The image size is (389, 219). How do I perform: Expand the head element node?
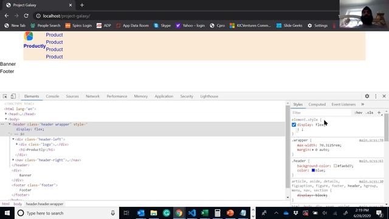click(6, 114)
